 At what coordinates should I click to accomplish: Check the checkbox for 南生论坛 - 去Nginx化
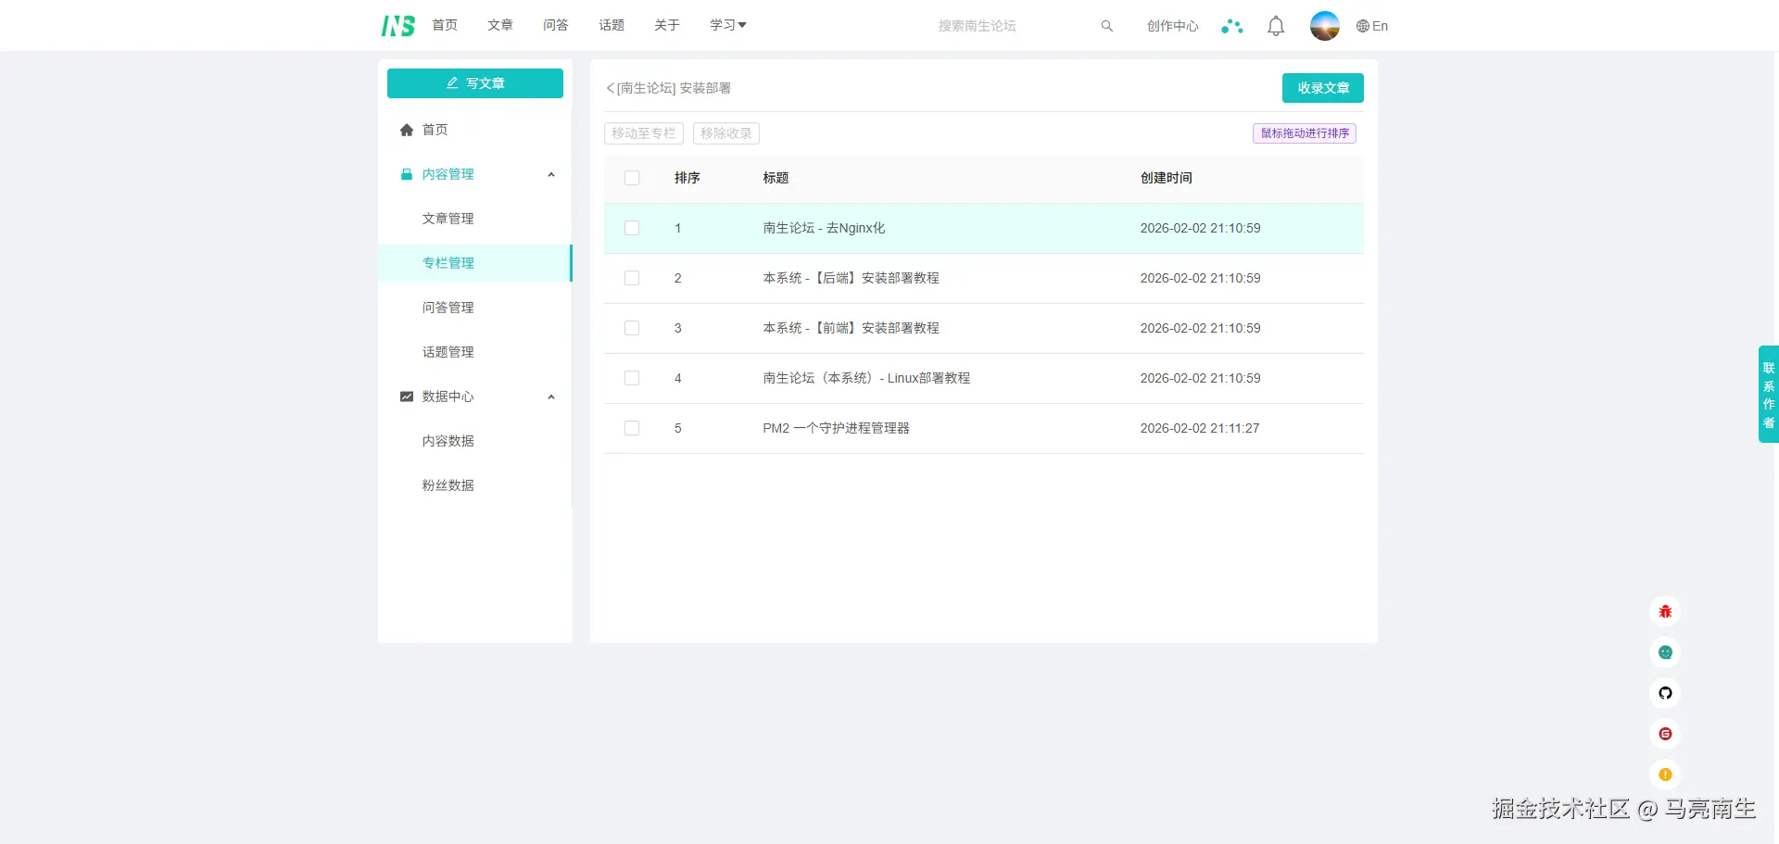[632, 228]
